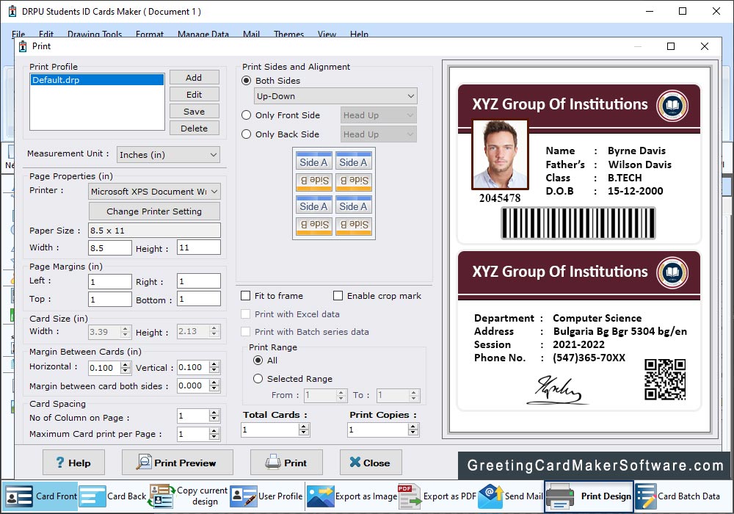Open the Up-Down alignment dropdown
Screen dimensions: 734x514
coord(335,96)
